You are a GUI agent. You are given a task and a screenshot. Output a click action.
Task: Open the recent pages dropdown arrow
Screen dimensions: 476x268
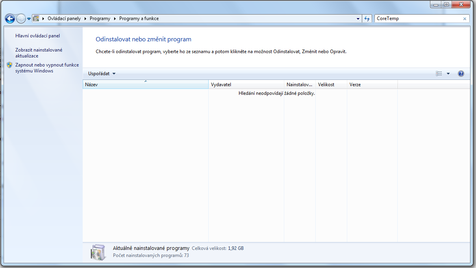click(x=29, y=19)
